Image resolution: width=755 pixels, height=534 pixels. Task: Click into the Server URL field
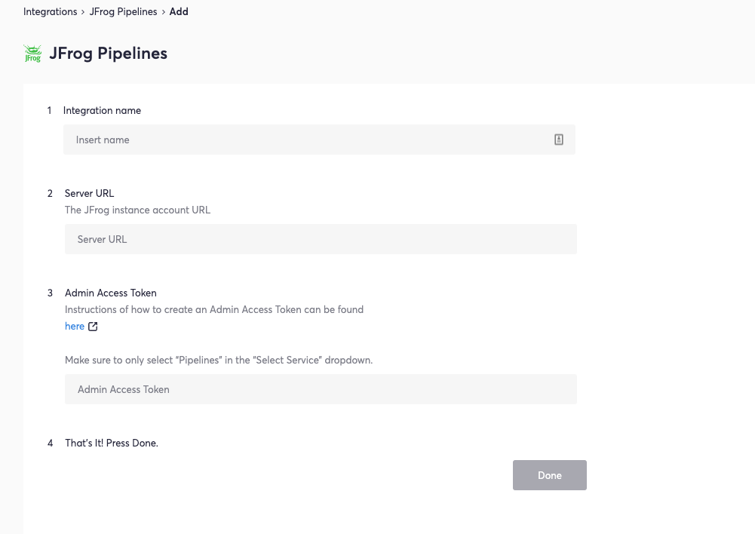pyautogui.click(x=321, y=239)
